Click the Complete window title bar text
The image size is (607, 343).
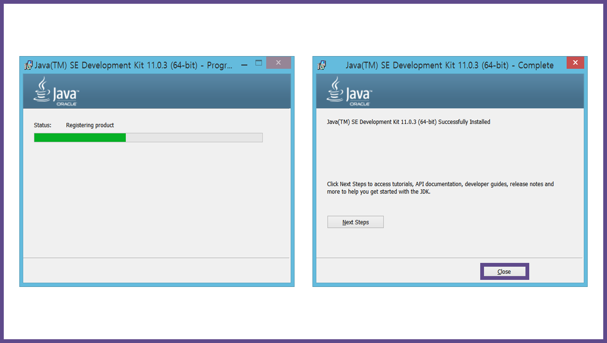click(x=450, y=65)
